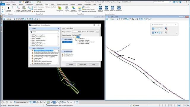Click the print icon in quick access toolbar

(40, 2)
